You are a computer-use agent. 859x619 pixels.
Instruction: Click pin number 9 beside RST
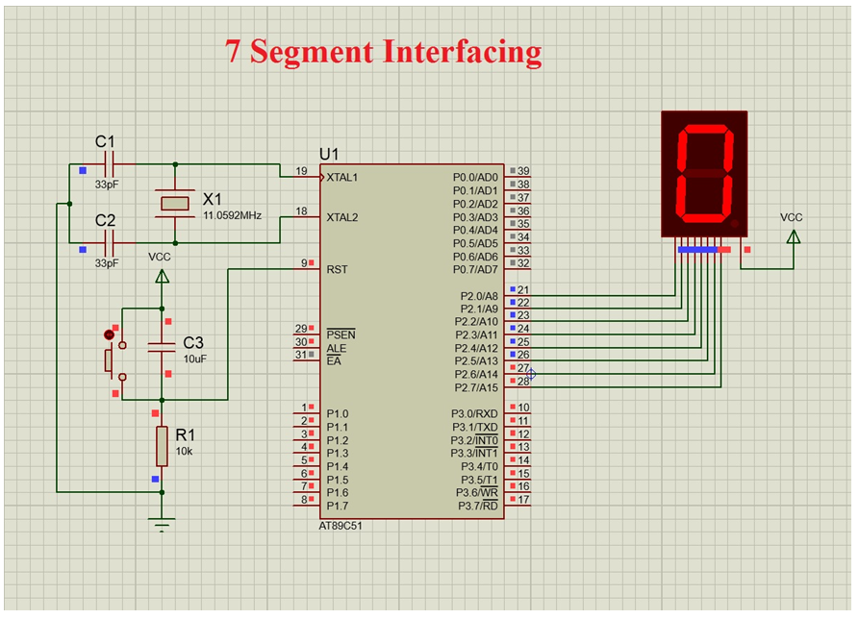304,262
